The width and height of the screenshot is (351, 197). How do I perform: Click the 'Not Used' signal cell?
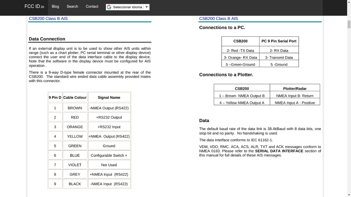(x=109, y=165)
